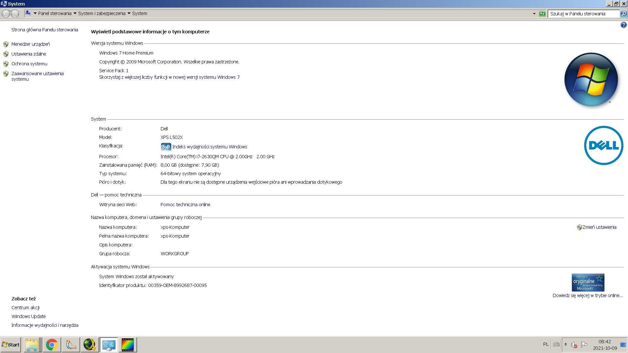Image resolution: width=628 pixels, height=353 pixels.
Task: Open Centrum akcji link
Action: (x=26, y=308)
